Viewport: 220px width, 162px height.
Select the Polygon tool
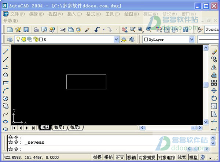point(5,75)
